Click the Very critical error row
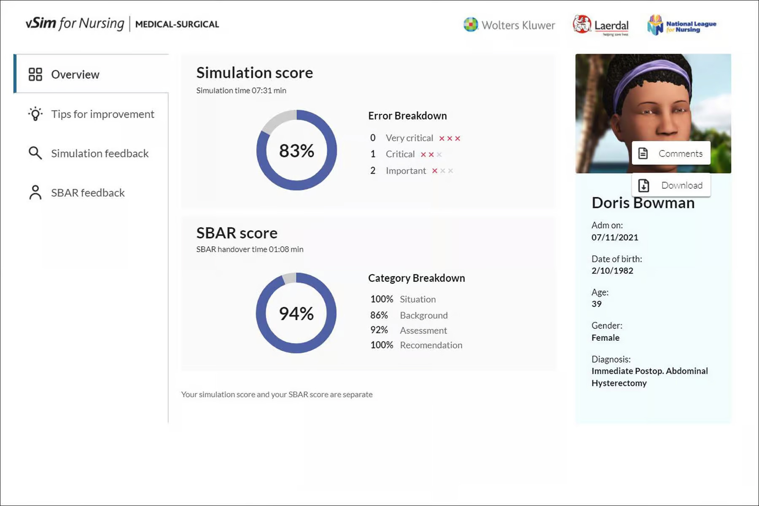Viewport: 759px width, 506px height. (409, 138)
